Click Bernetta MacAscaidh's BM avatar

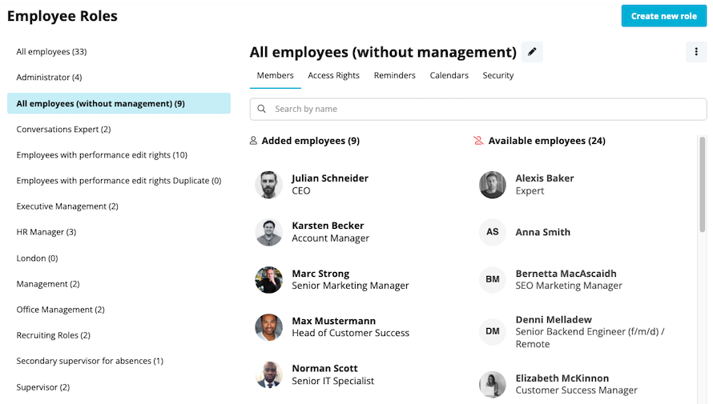(493, 279)
